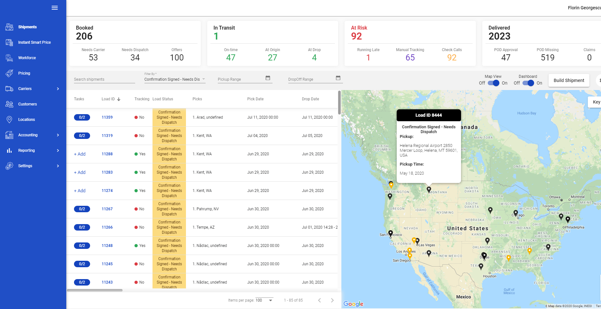Screen dimensions: 601x309
Task: Open Items per page dropdown
Action: [x=264, y=300]
